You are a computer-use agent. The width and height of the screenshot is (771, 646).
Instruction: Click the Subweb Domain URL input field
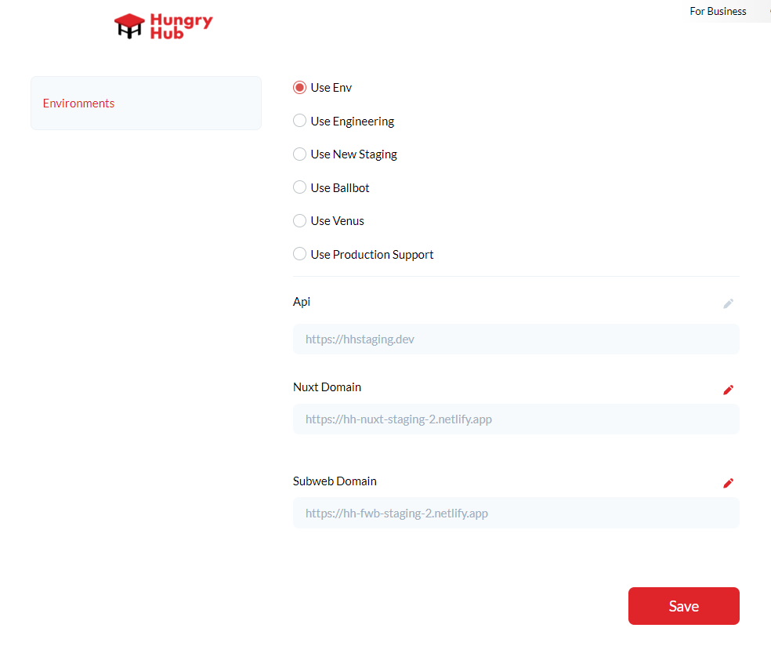[x=516, y=514]
